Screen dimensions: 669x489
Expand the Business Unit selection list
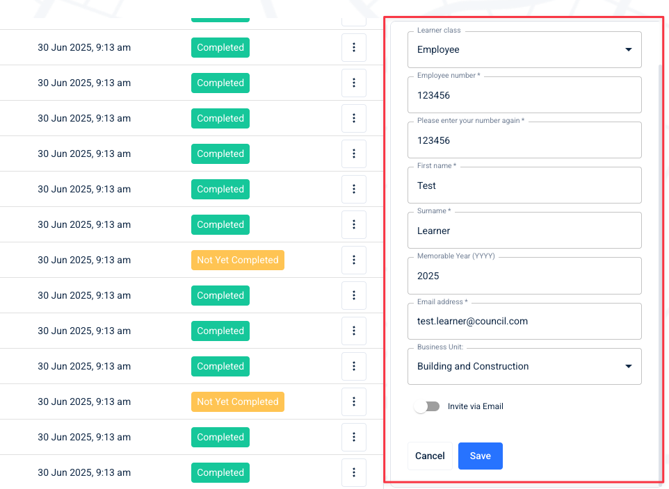pyautogui.click(x=628, y=366)
